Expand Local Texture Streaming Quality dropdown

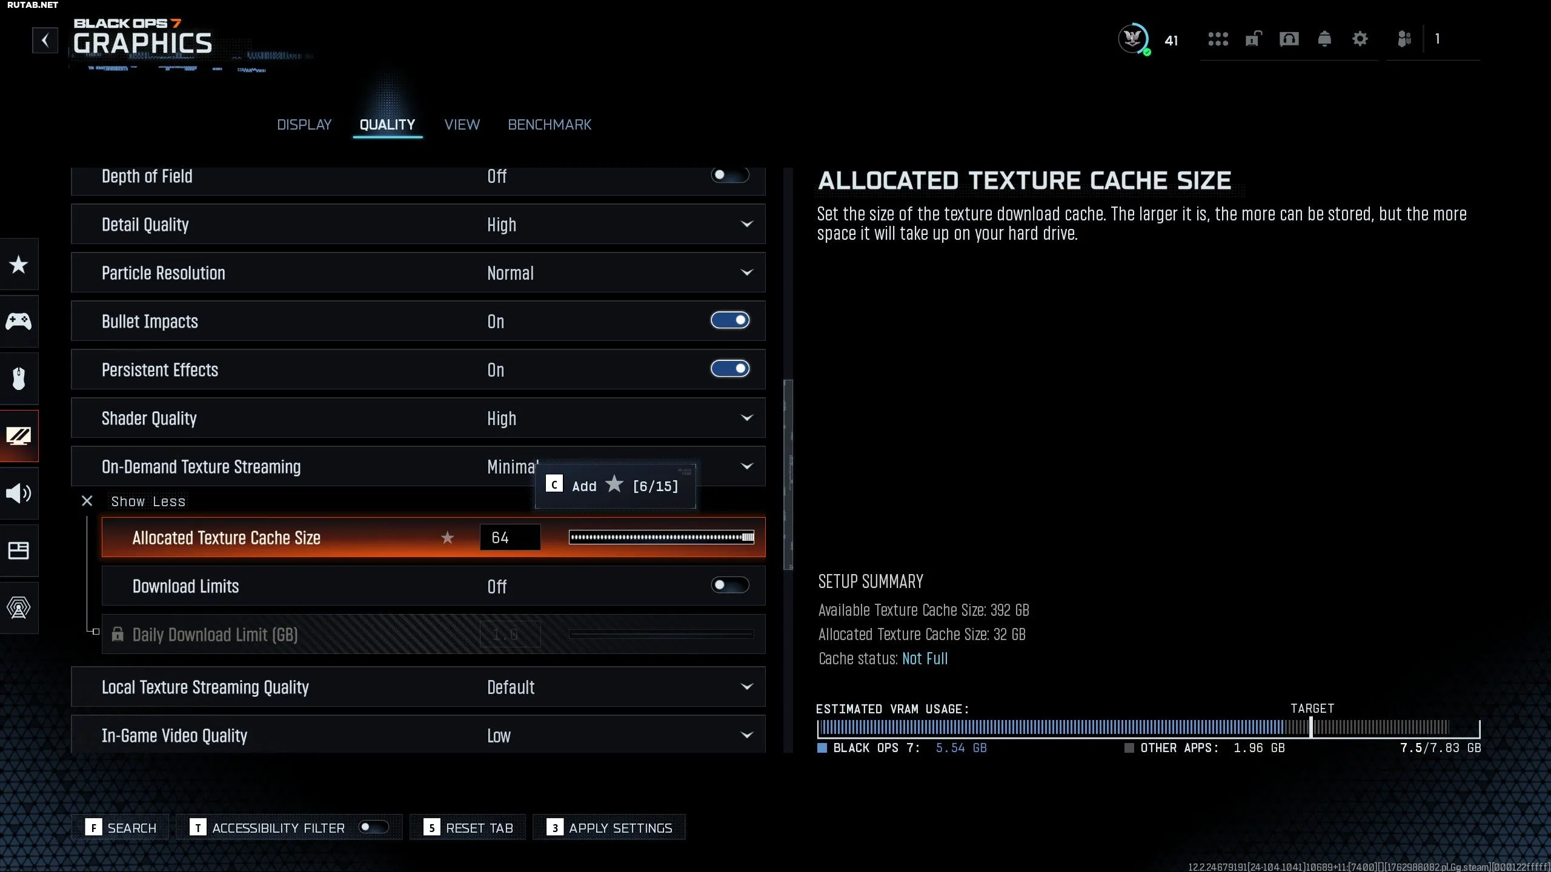coord(418,687)
